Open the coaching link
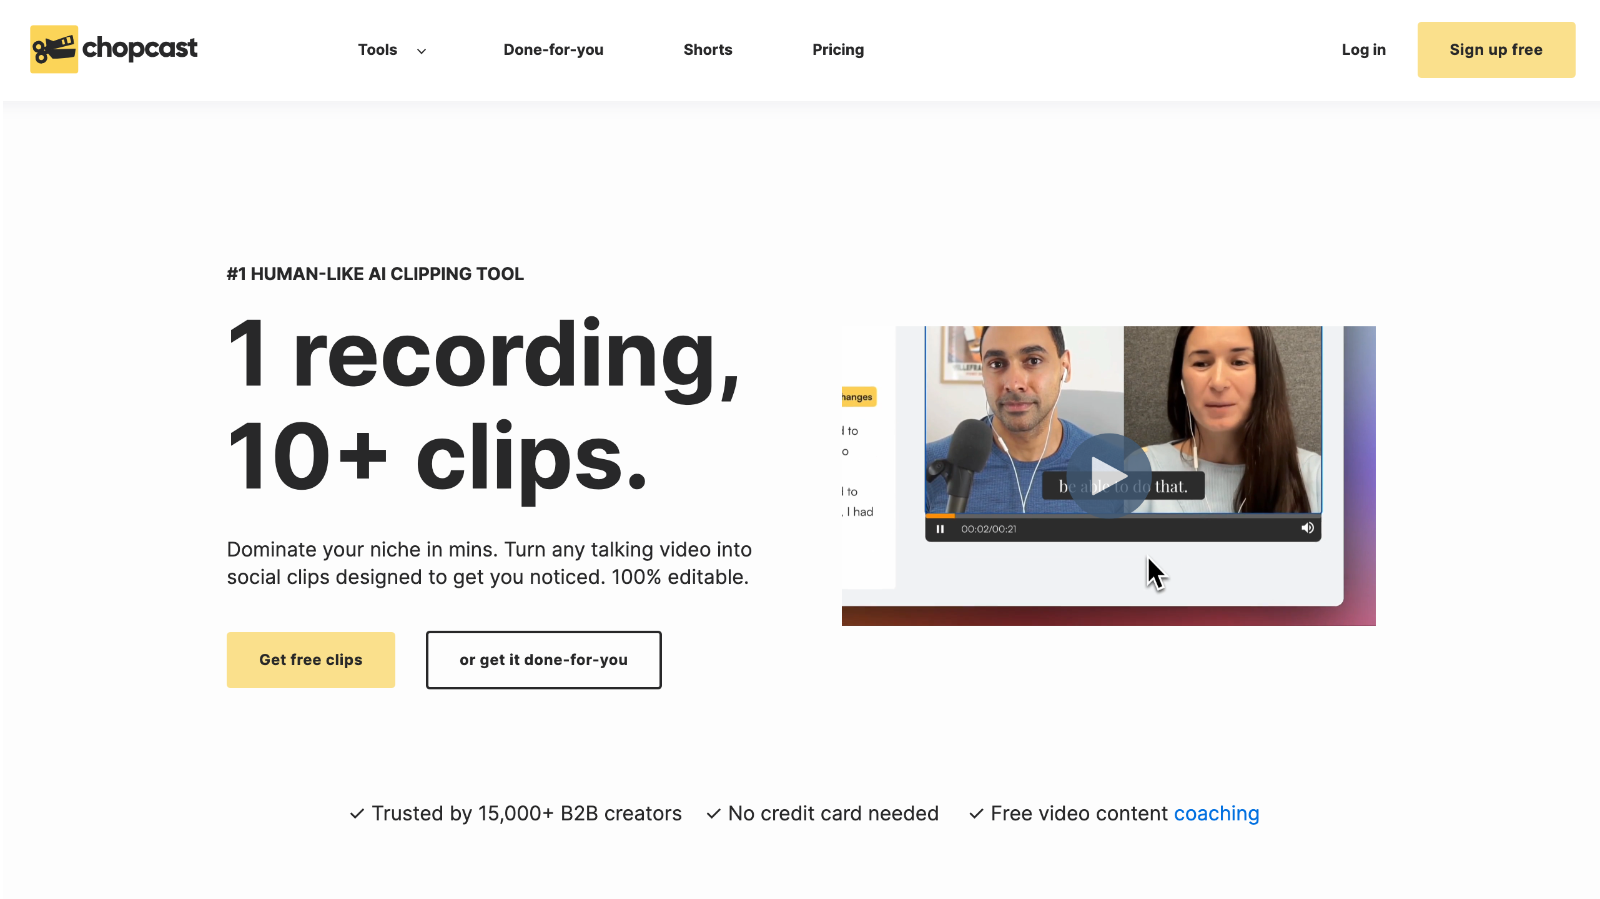Screen dimensions: 1600x899 pyautogui.click(x=1217, y=814)
